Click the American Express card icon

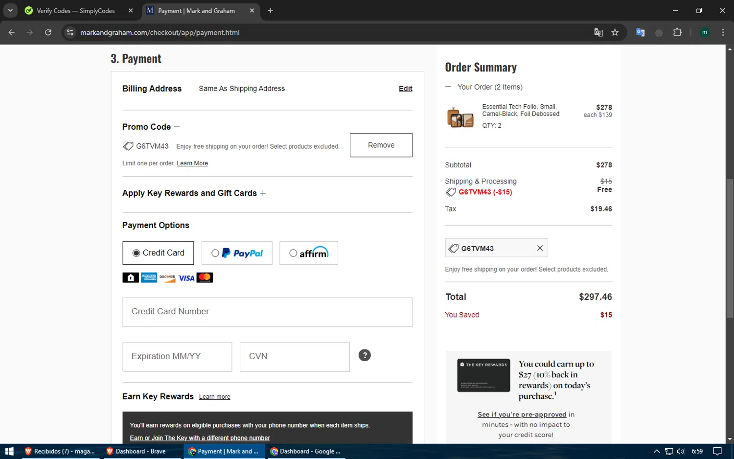tap(149, 278)
